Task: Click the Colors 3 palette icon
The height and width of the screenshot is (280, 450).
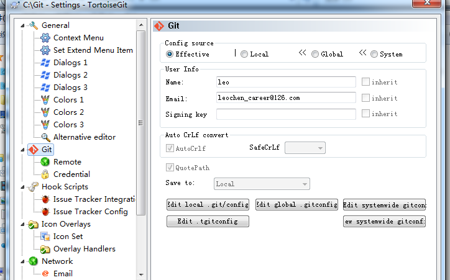Action: click(x=45, y=125)
